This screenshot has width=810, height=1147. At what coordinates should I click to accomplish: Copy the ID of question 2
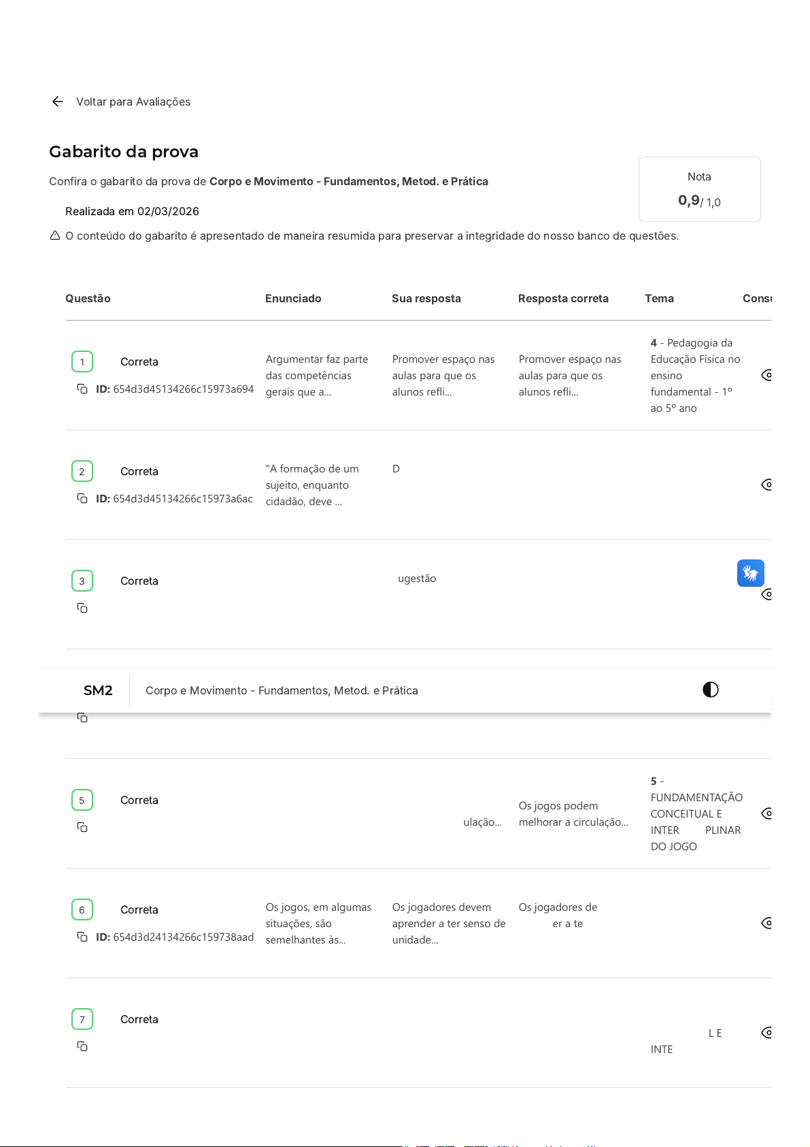click(82, 498)
